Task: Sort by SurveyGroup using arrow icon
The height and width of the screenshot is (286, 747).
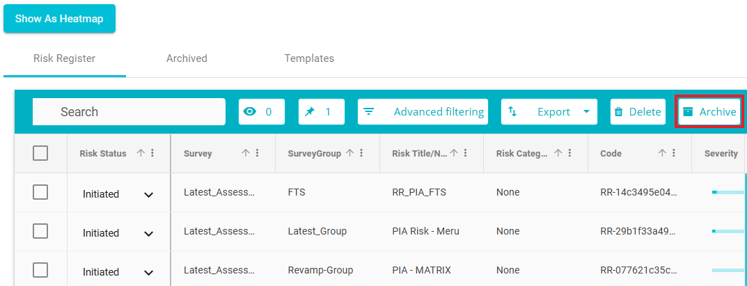Action: point(349,153)
